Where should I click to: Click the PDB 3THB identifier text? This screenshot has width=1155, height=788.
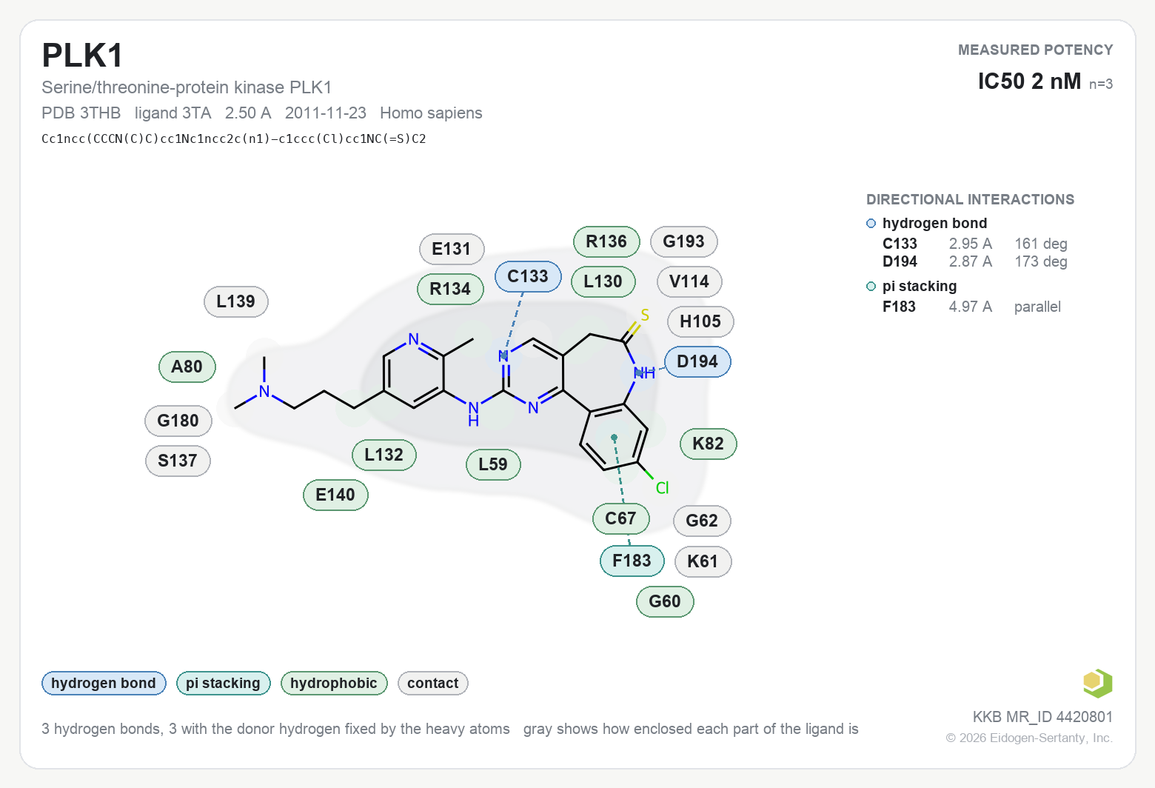[81, 113]
